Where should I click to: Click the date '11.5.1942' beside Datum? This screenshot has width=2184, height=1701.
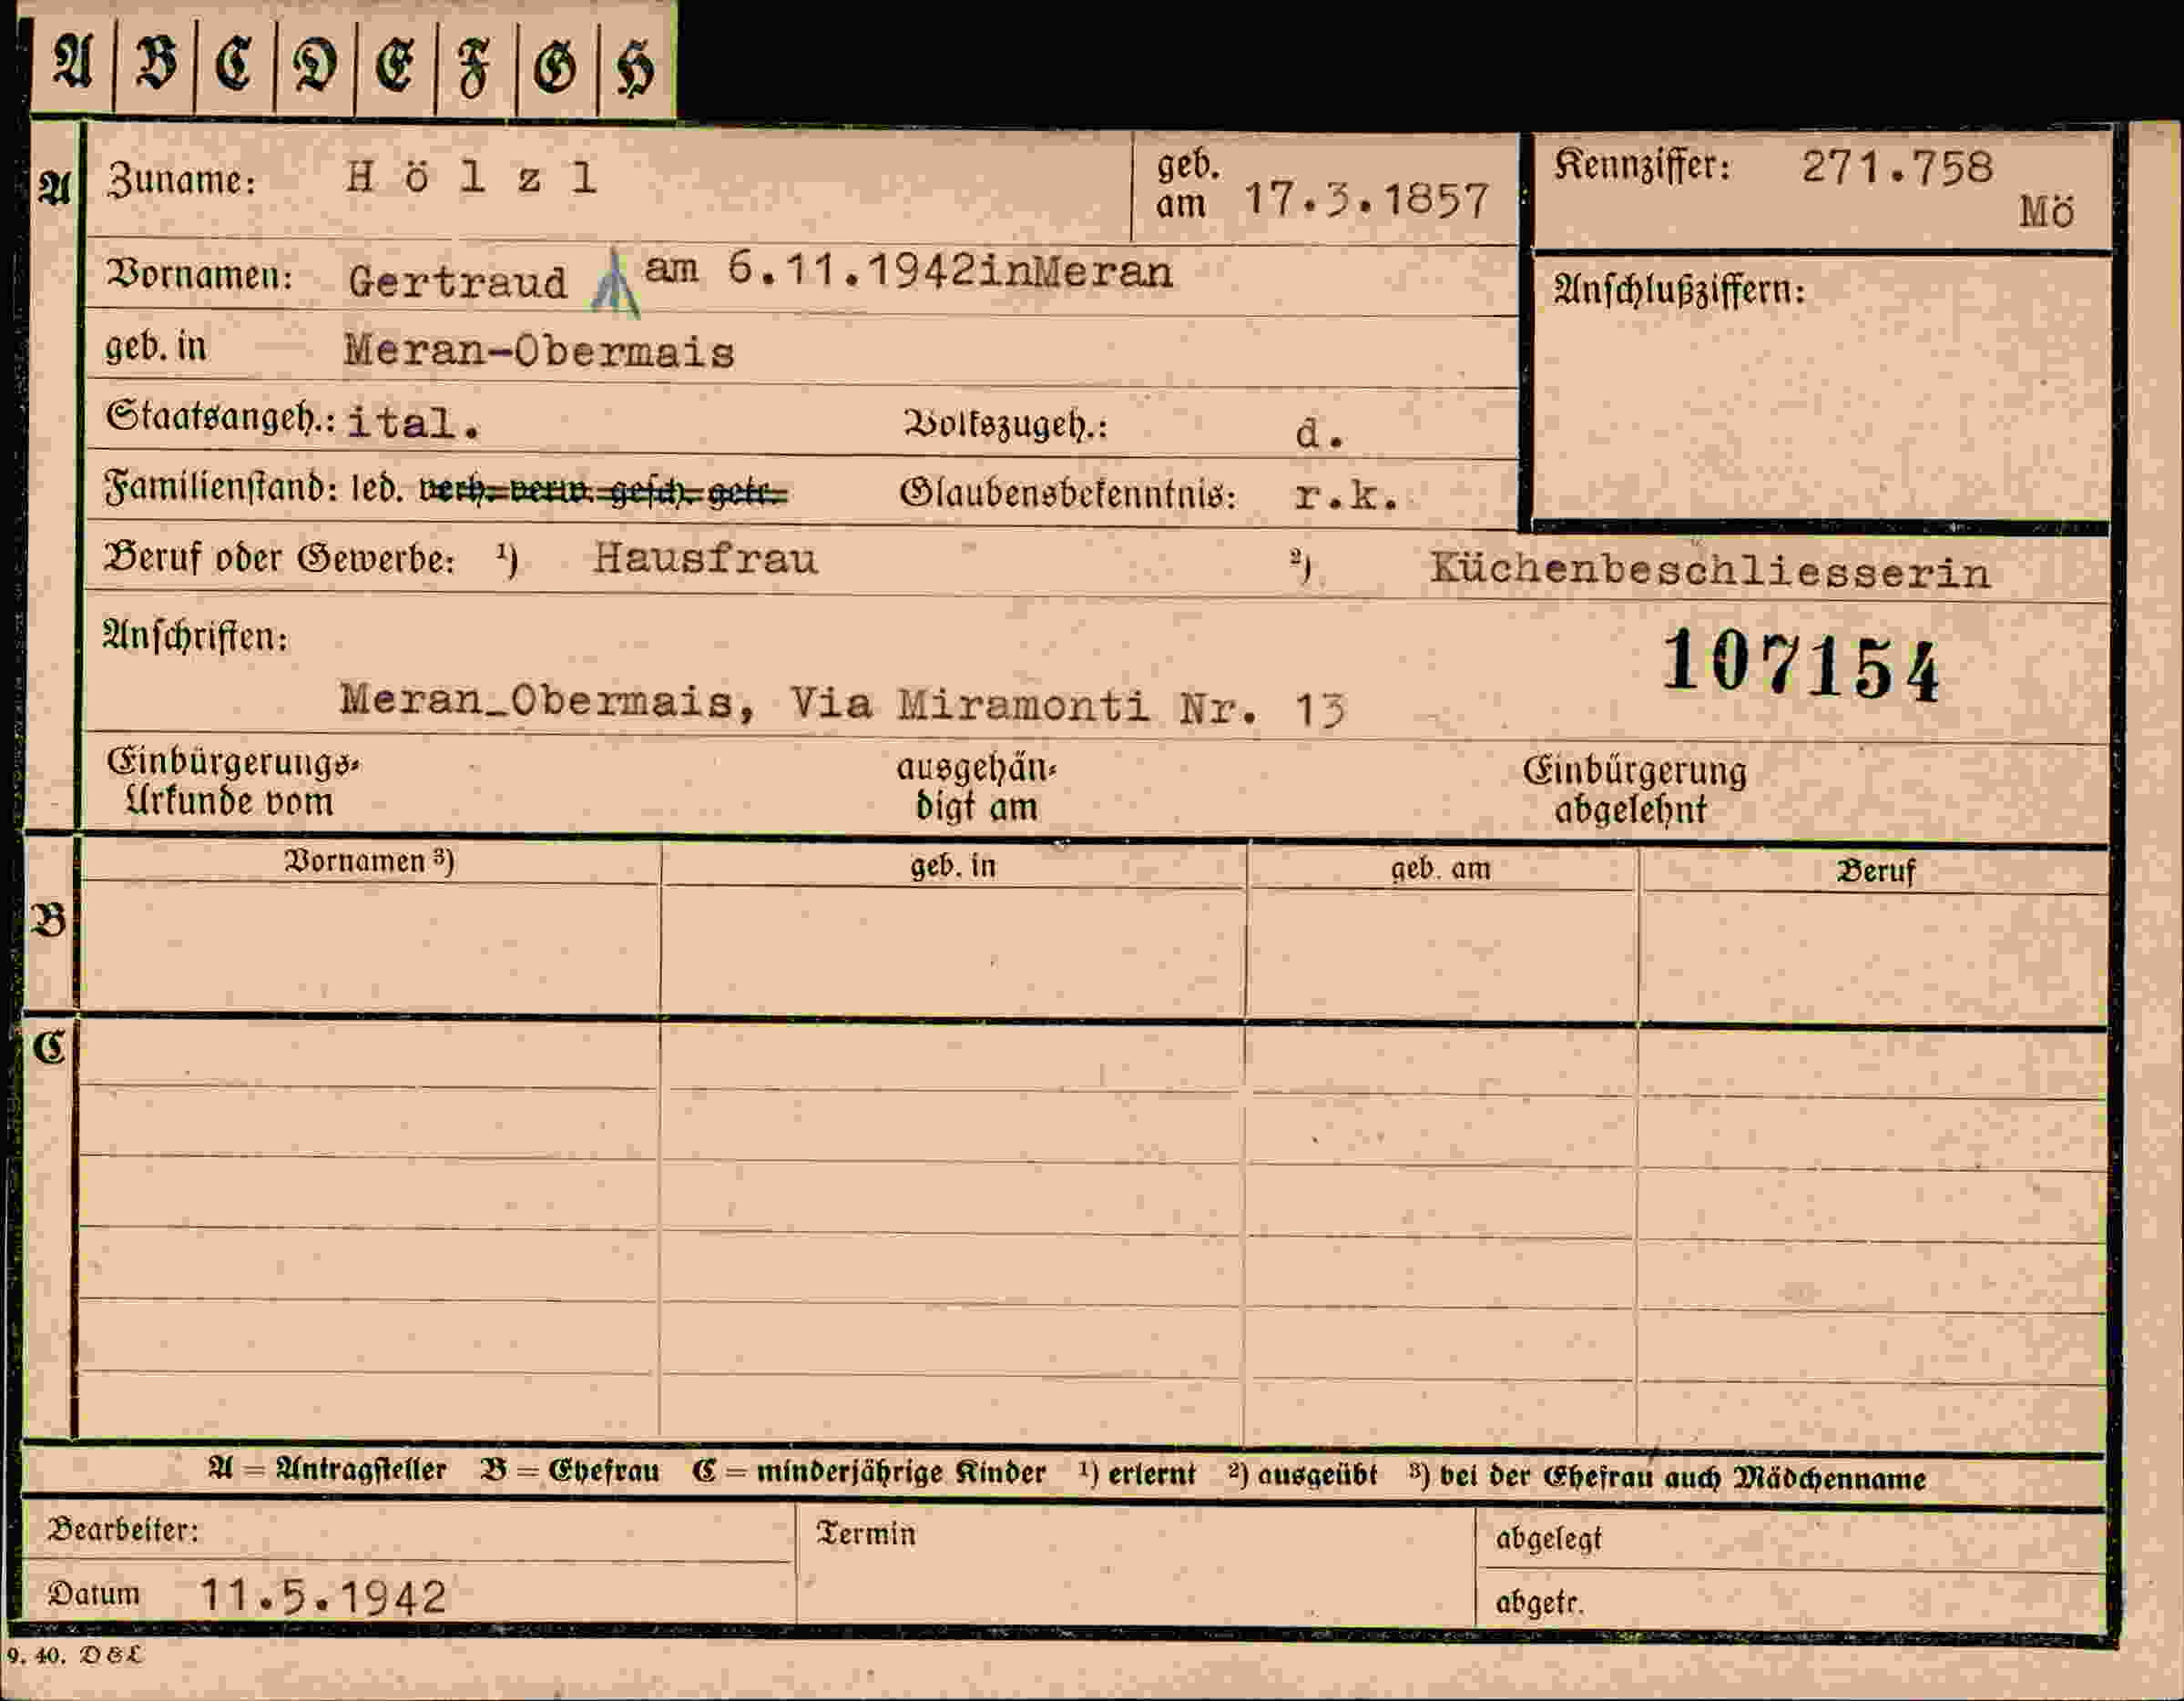pyautogui.click(x=323, y=1597)
